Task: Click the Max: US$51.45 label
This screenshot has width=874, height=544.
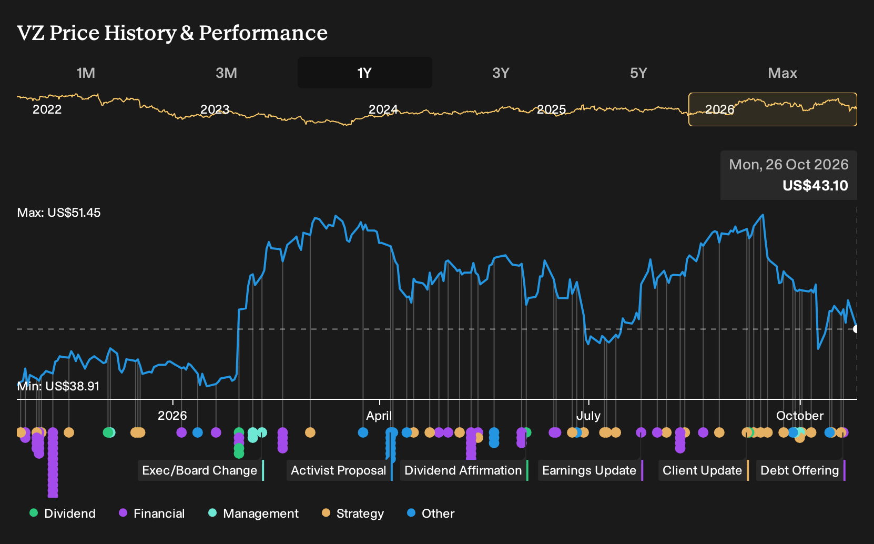Action: point(59,213)
